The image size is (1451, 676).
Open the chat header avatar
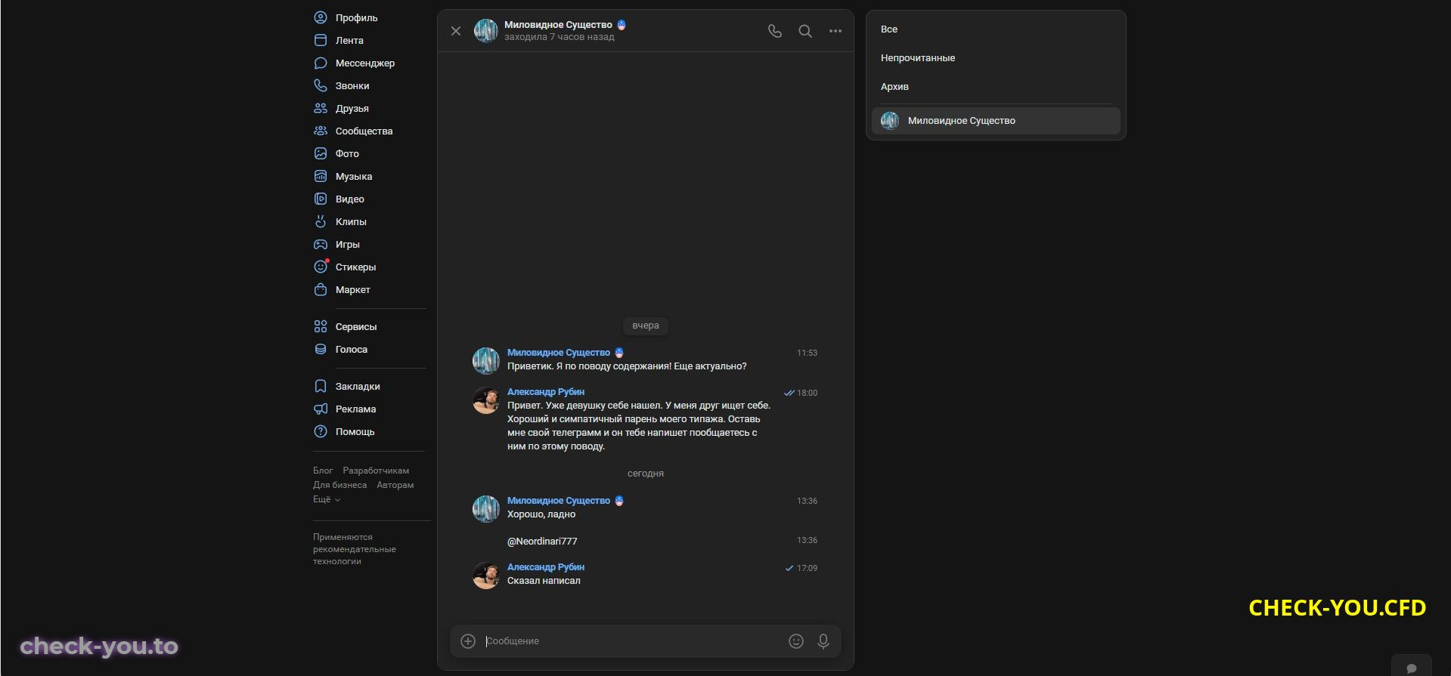(x=485, y=31)
